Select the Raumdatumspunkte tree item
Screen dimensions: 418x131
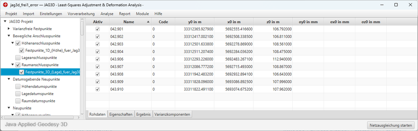coord(38,101)
